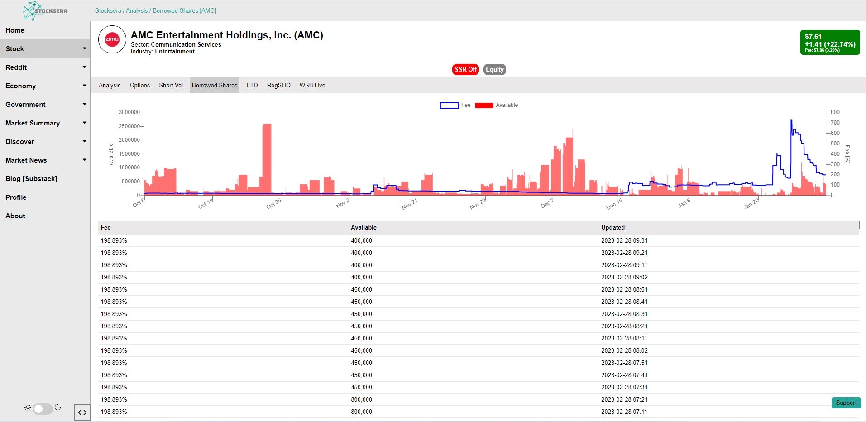The width and height of the screenshot is (866, 422).
Task: Click timestamp 2023-02-28 08:51
Action: [624, 289]
